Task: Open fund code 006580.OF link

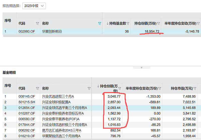Action: [27, 119]
